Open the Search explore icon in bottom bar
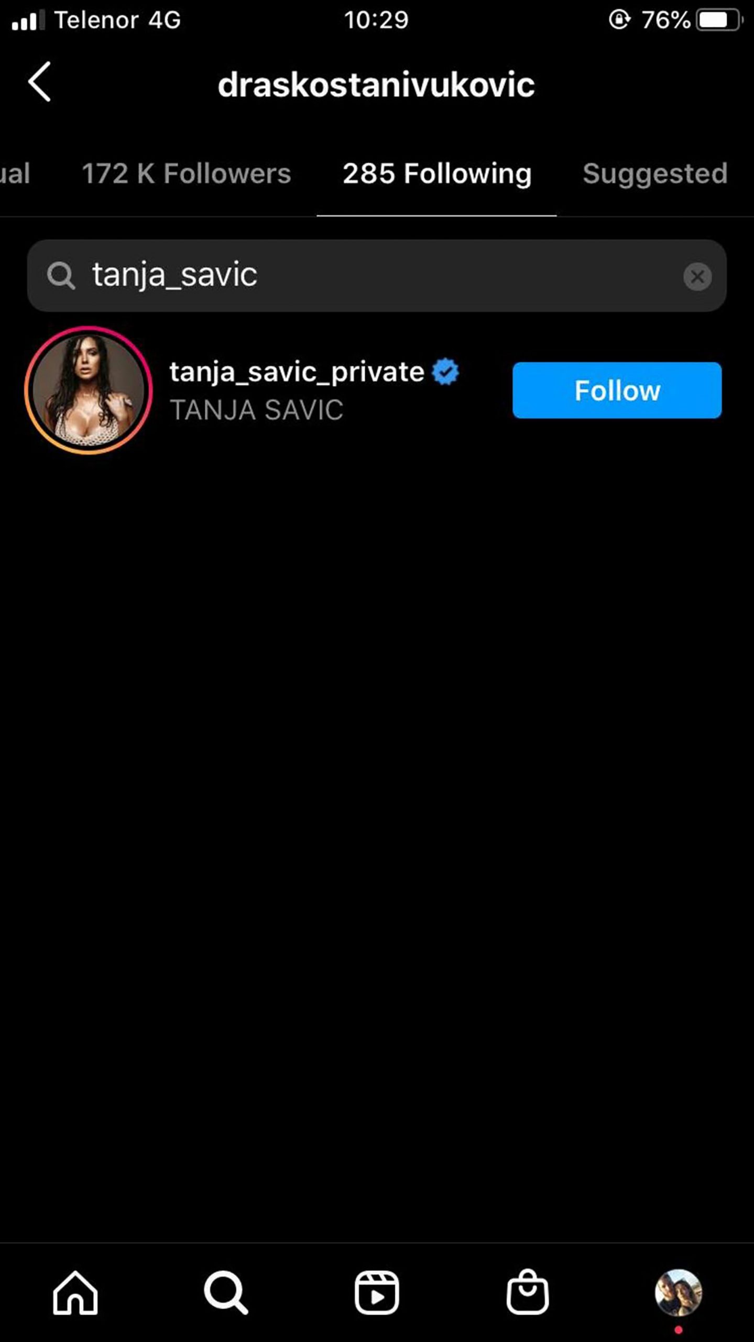754x1342 pixels. [226, 1293]
